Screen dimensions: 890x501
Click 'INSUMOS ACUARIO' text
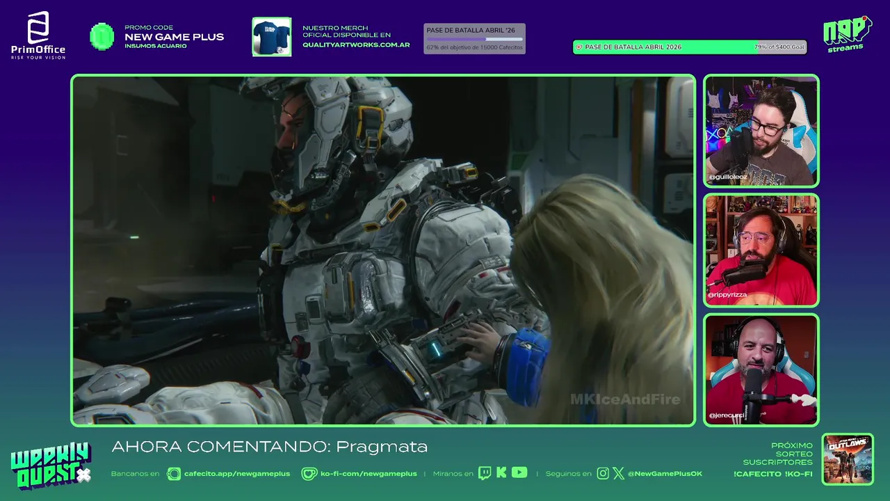click(156, 46)
